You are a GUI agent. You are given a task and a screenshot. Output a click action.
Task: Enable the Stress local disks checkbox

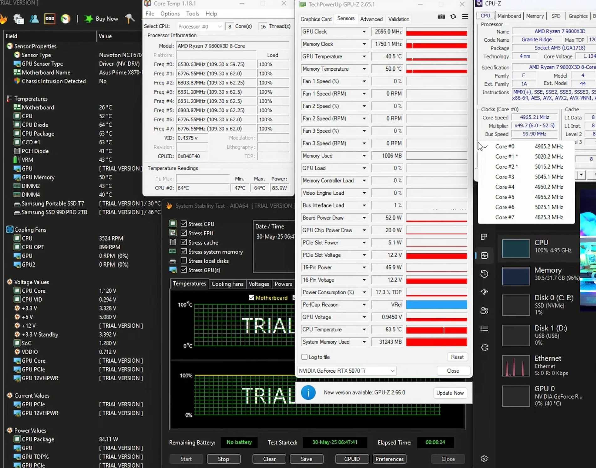pos(184,261)
